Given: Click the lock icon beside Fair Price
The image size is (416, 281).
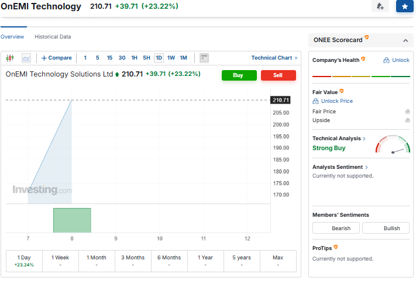Looking at the screenshot, I should (407, 112).
